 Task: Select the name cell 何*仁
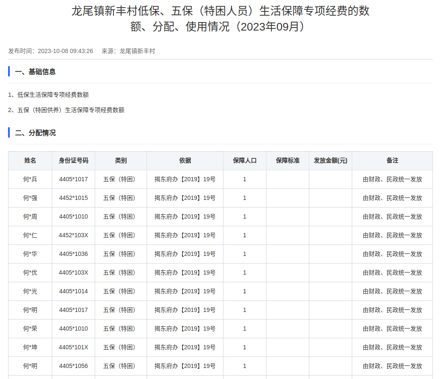coord(30,236)
